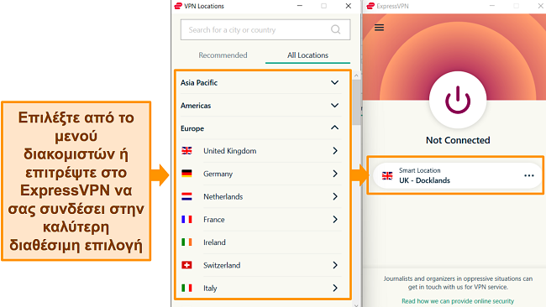
Task: Click the United Kingdom flag icon
Action: tap(186, 150)
